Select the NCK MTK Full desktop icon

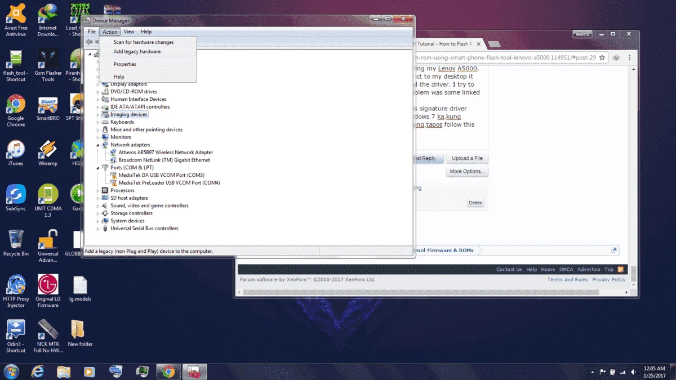(48, 336)
